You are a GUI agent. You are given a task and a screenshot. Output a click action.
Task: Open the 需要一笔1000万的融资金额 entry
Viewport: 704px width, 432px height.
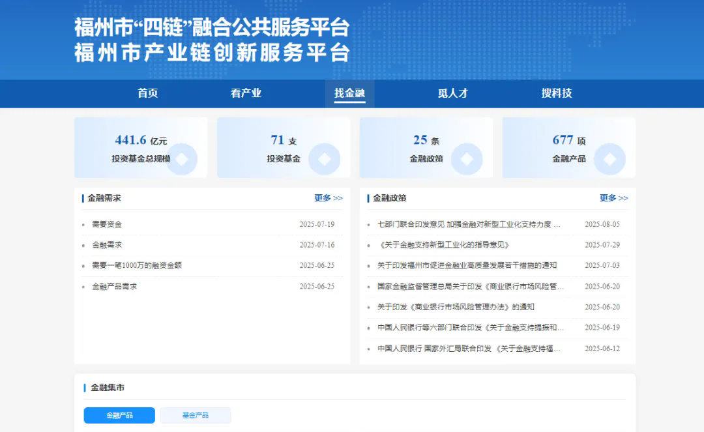tap(137, 265)
